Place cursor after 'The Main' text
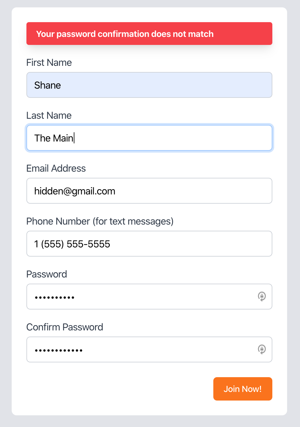 click(74, 138)
